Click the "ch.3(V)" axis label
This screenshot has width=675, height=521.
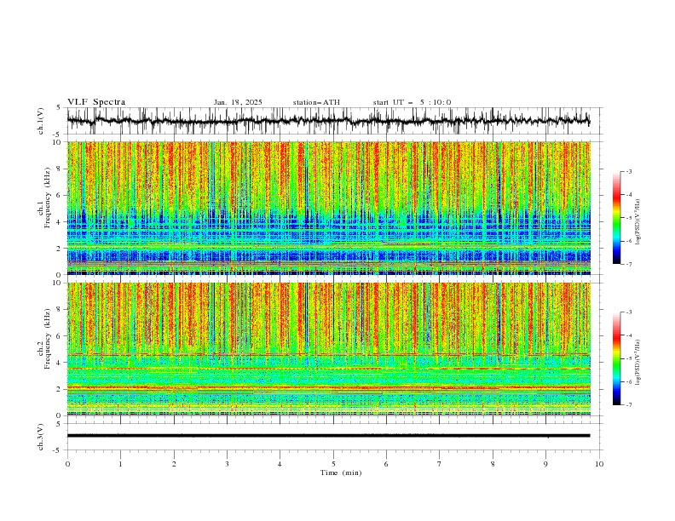click(41, 437)
